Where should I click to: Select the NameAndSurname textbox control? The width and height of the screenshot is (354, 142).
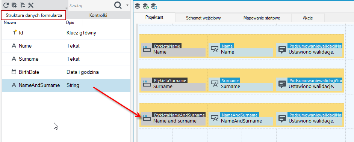[241, 119]
